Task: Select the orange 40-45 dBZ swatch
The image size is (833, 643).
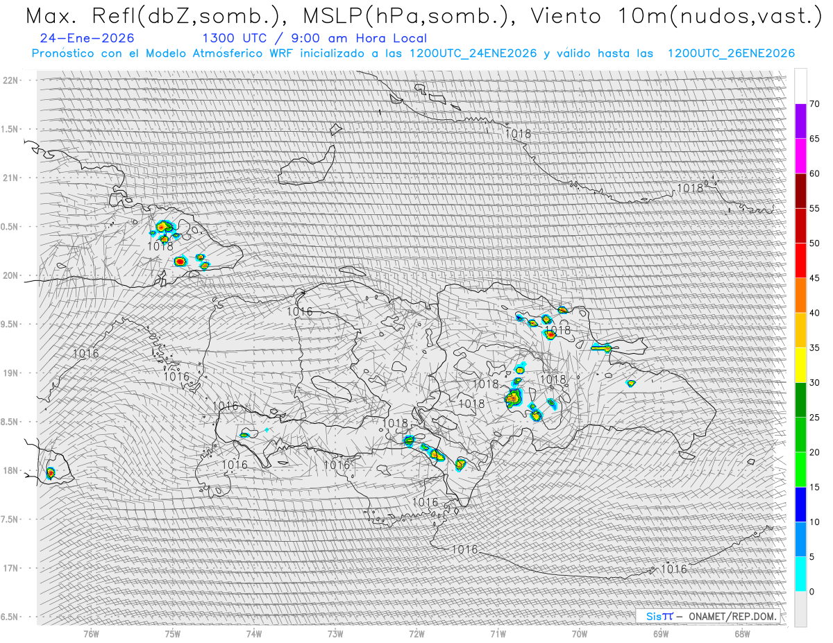Action: pyautogui.click(x=800, y=295)
